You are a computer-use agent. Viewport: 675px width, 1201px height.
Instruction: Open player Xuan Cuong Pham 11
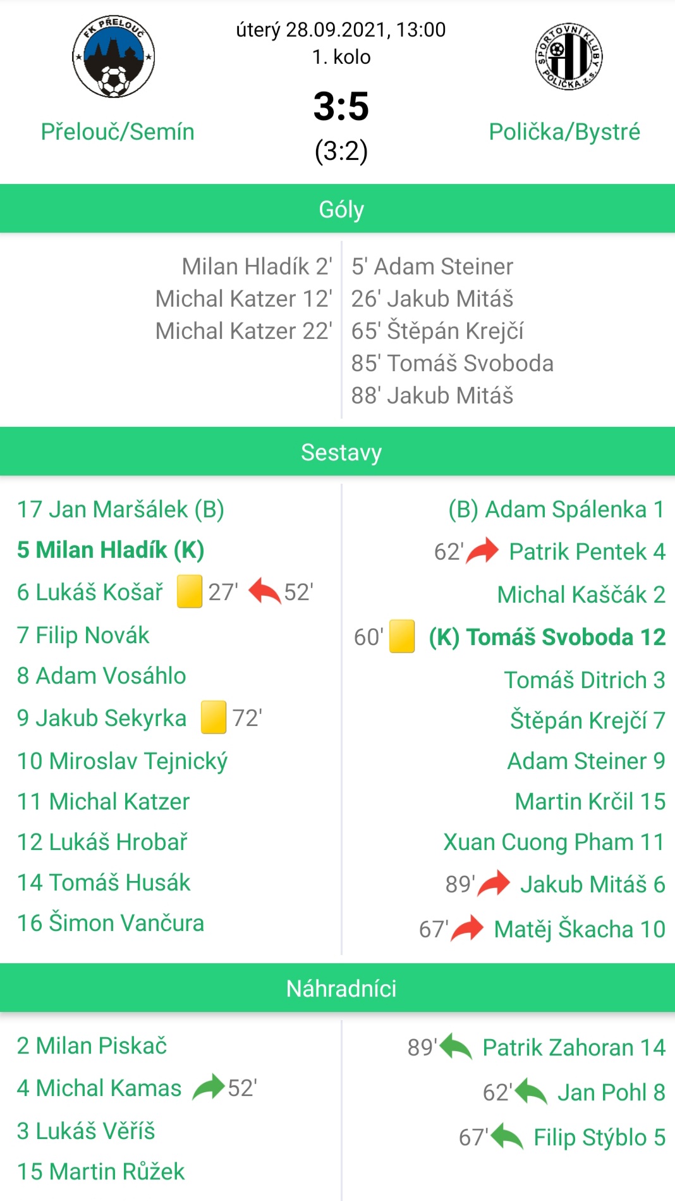pos(554,842)
